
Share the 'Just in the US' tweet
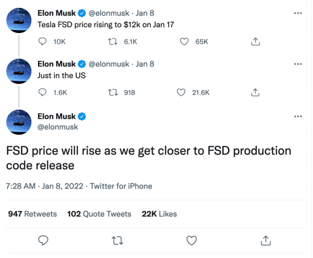(x=255, y=92)
